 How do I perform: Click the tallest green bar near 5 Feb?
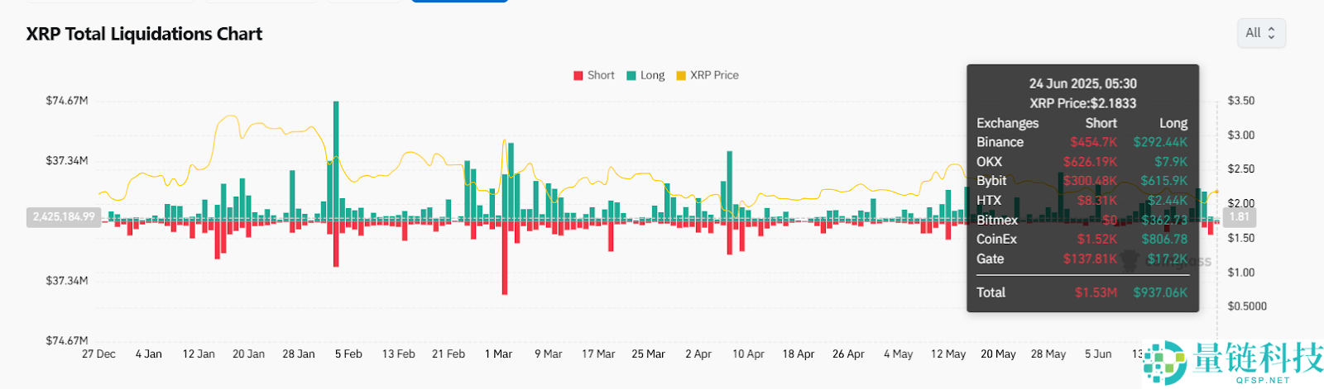click(336, 157)
